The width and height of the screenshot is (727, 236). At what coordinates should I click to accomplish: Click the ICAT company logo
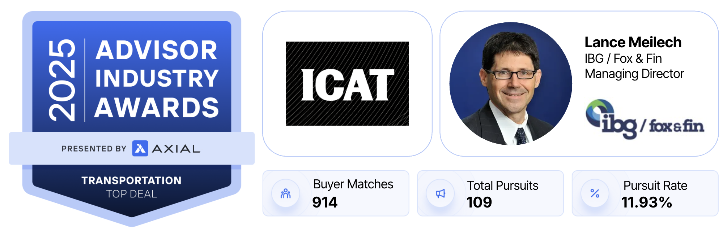point(347,84)
